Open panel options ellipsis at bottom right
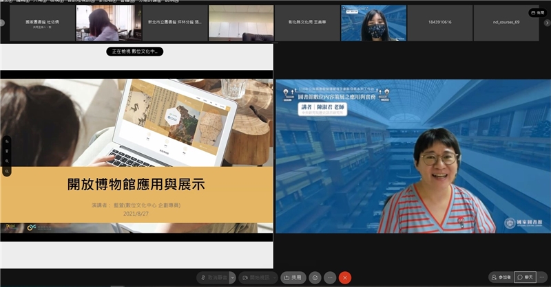The width and height of the screenshot is (551, 287). [x=542, y=277]
